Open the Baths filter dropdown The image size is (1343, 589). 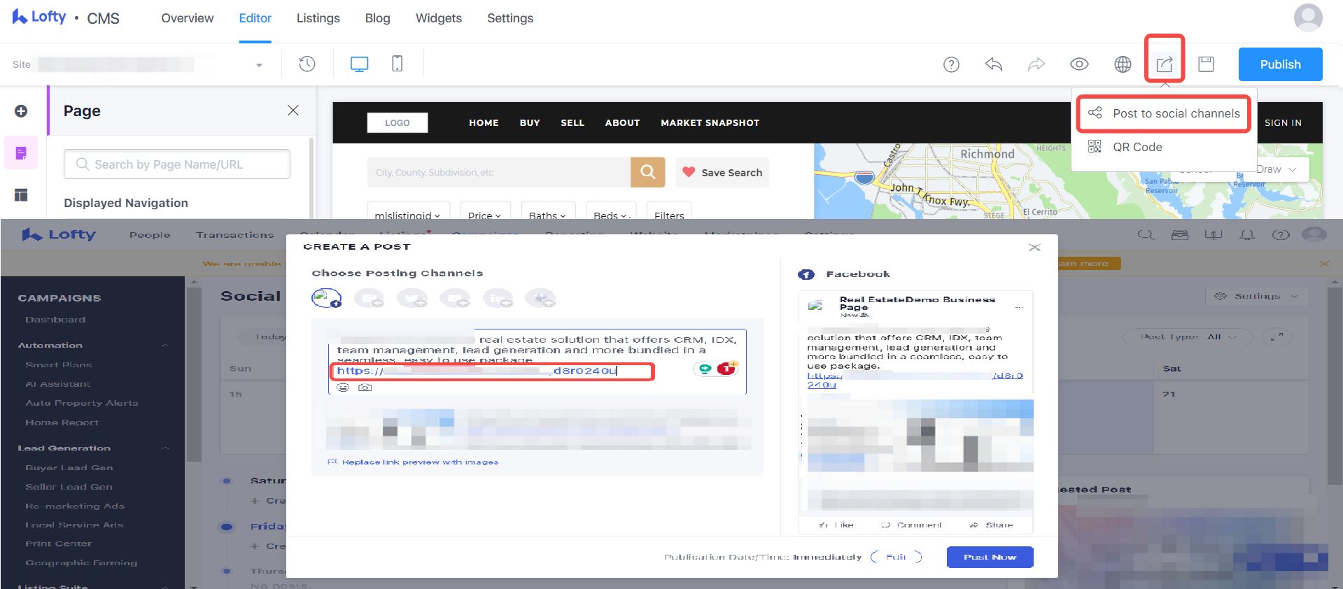point(547,213)
